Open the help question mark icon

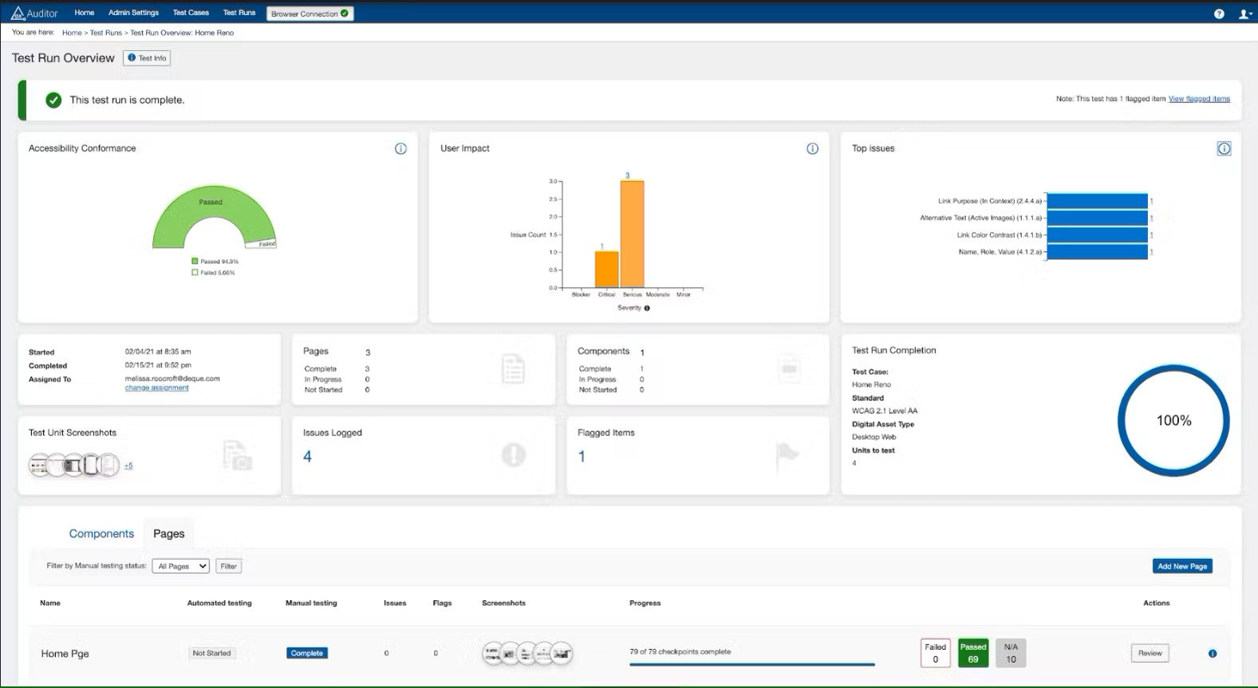(1219, 14)
